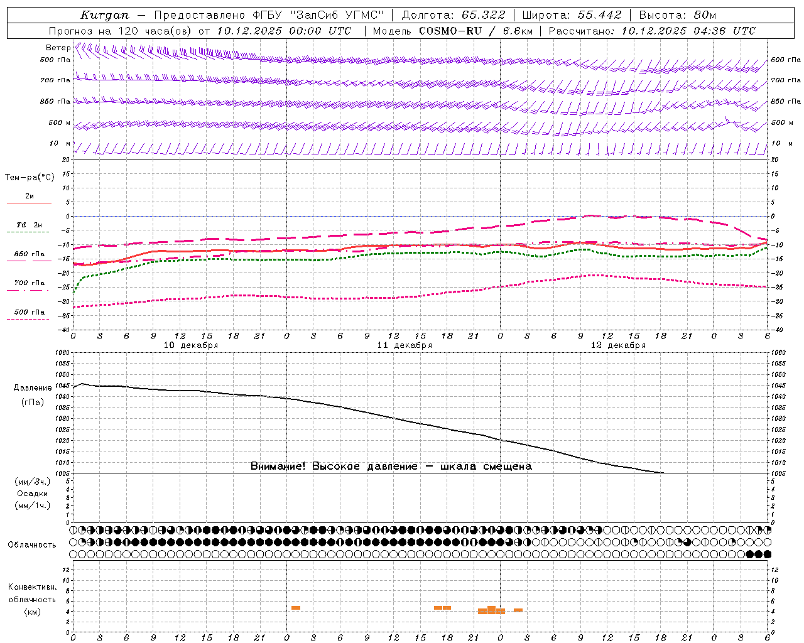The width and height of the screenshot is (804, 643).
Task: Click the left '700 гПа' wind level label
Action: (x=55, y=80)
